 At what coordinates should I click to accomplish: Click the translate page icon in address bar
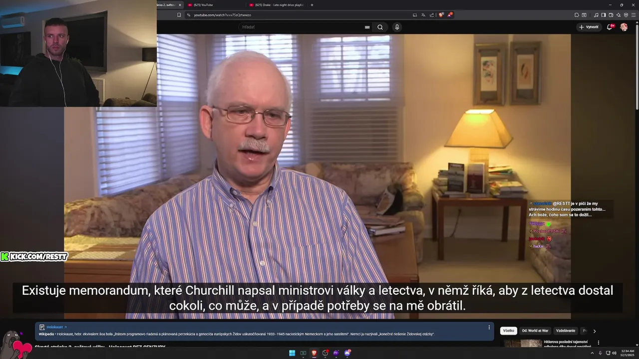(423, 15)
